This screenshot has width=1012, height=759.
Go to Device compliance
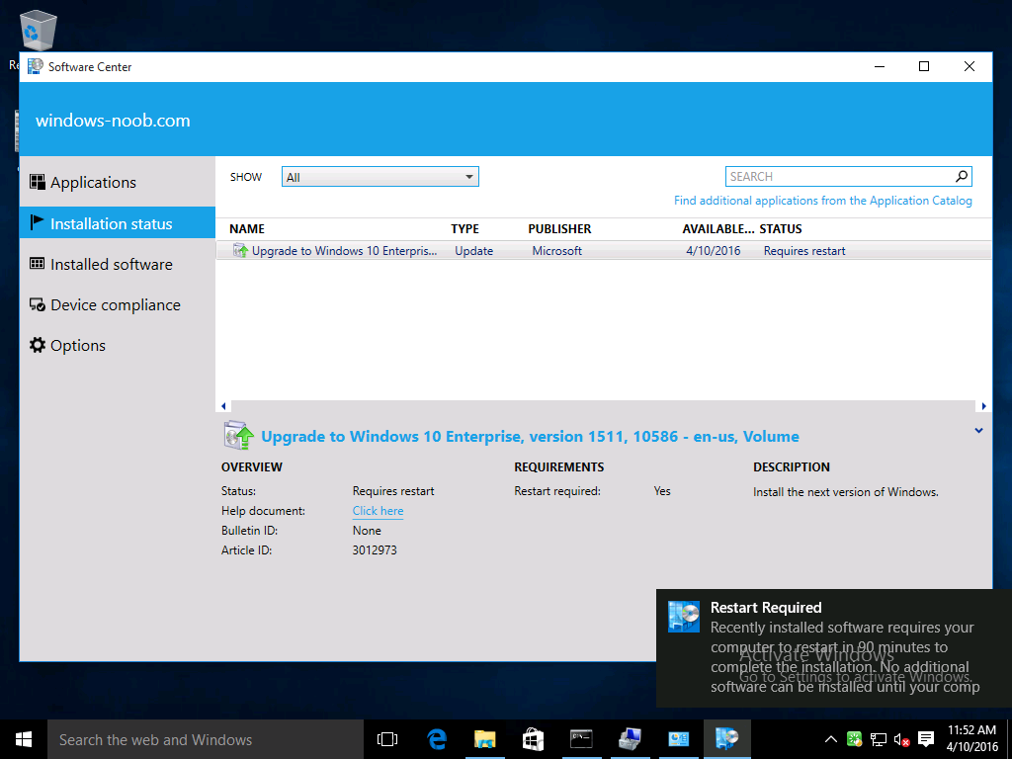[x=117, y=304]
